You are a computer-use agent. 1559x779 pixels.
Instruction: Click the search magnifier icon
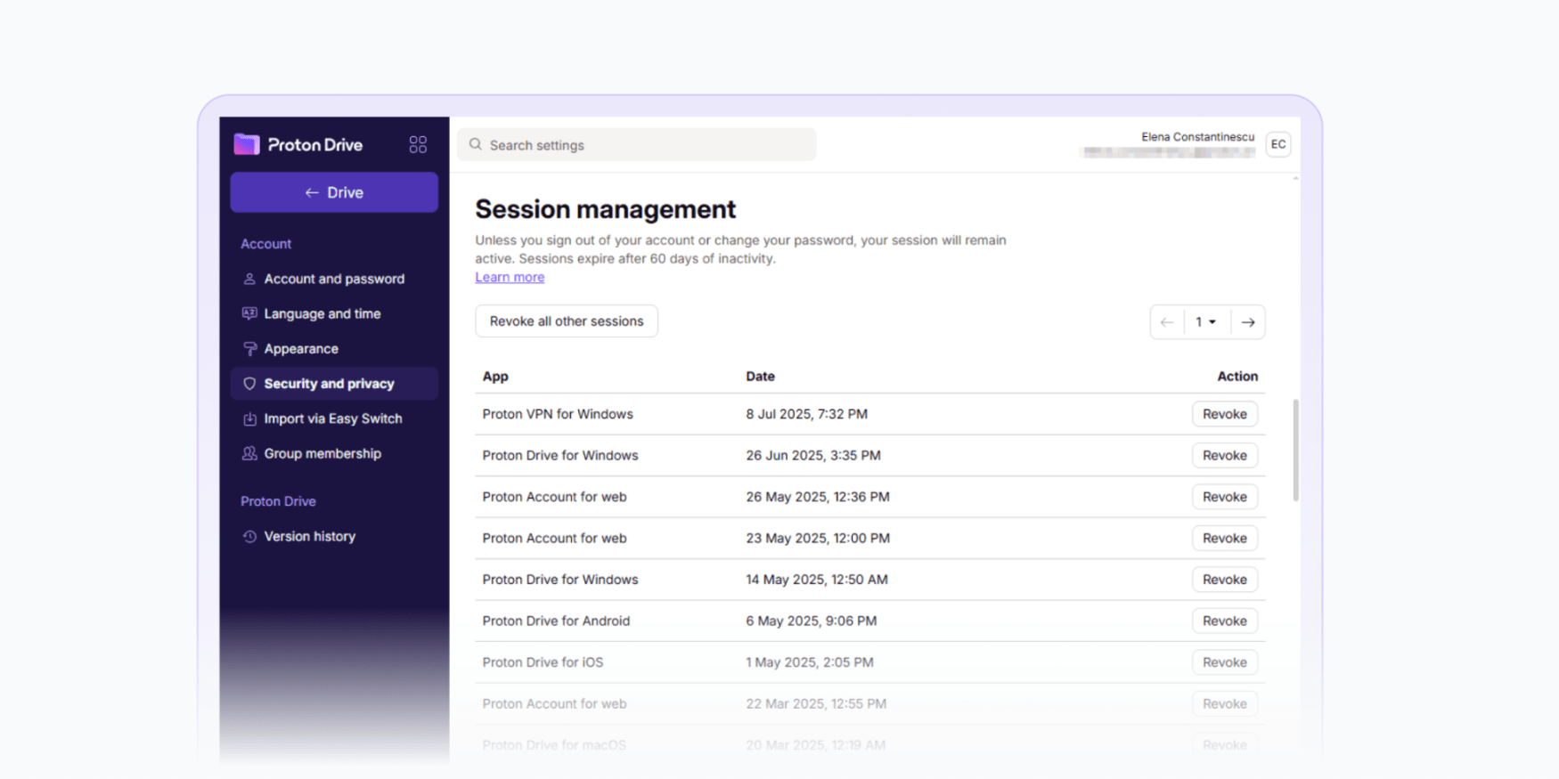coord(476,144)
